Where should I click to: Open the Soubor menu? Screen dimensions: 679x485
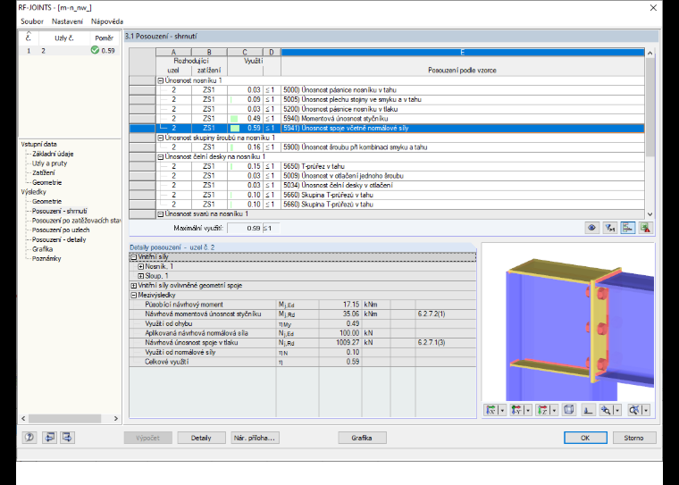[32, 21]
